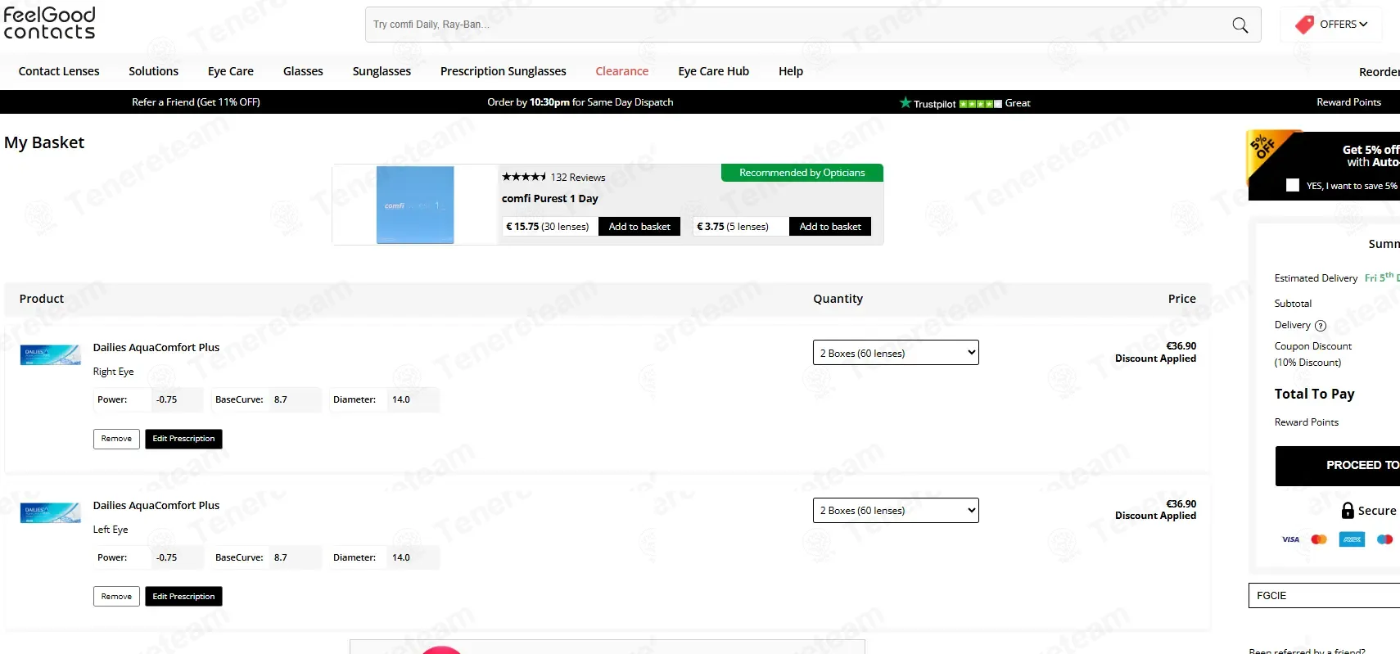The height and width of the screenshot is (654, 1400).
Task: Click the Right Eye Dailies product thumbnail
Action: (50, 354)
